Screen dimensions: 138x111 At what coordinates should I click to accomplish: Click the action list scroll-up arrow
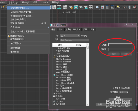pyautogui.click(x=88, y=45)
